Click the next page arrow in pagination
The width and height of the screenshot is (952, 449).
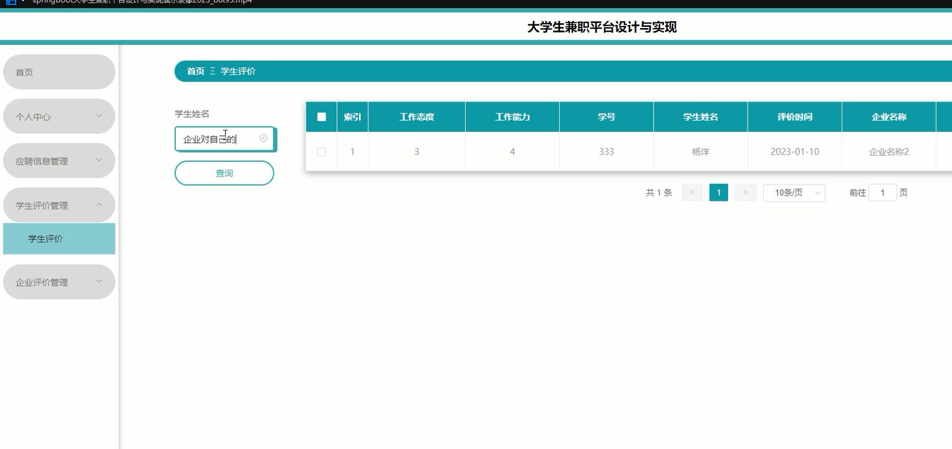745,193
